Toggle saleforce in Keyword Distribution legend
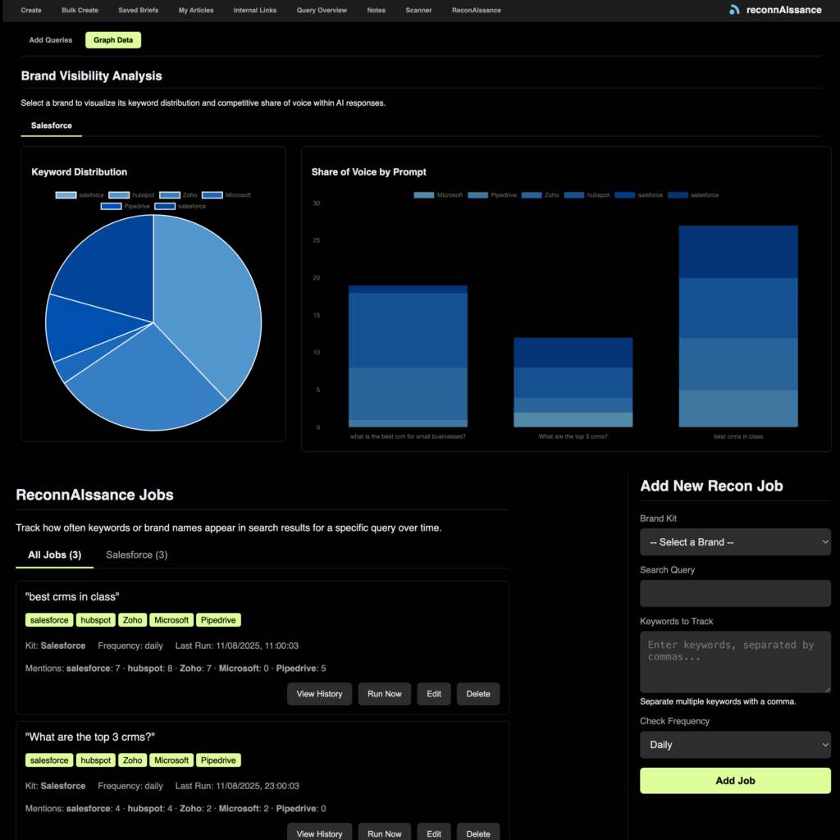Image resolution: width=840 pixels, height=840 pixels. 80,195
